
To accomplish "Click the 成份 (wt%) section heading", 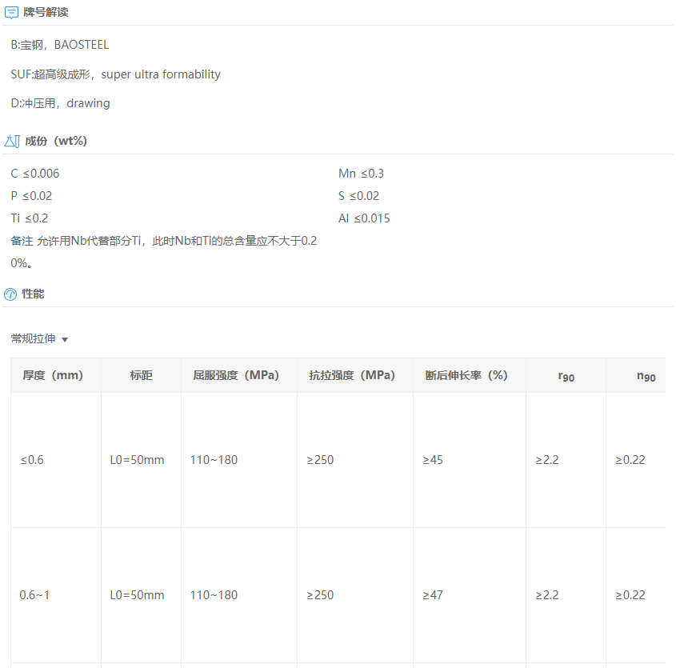I will tap(56, 141).
